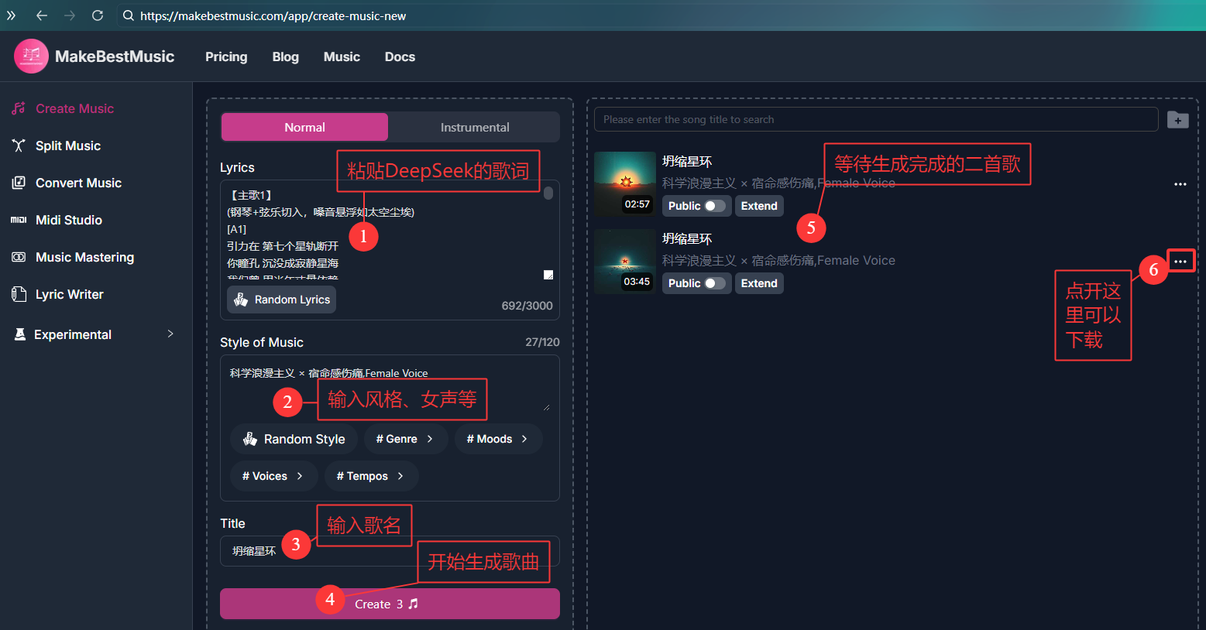
Task: Switch to Instrumental mode
Action: [474, 127]
